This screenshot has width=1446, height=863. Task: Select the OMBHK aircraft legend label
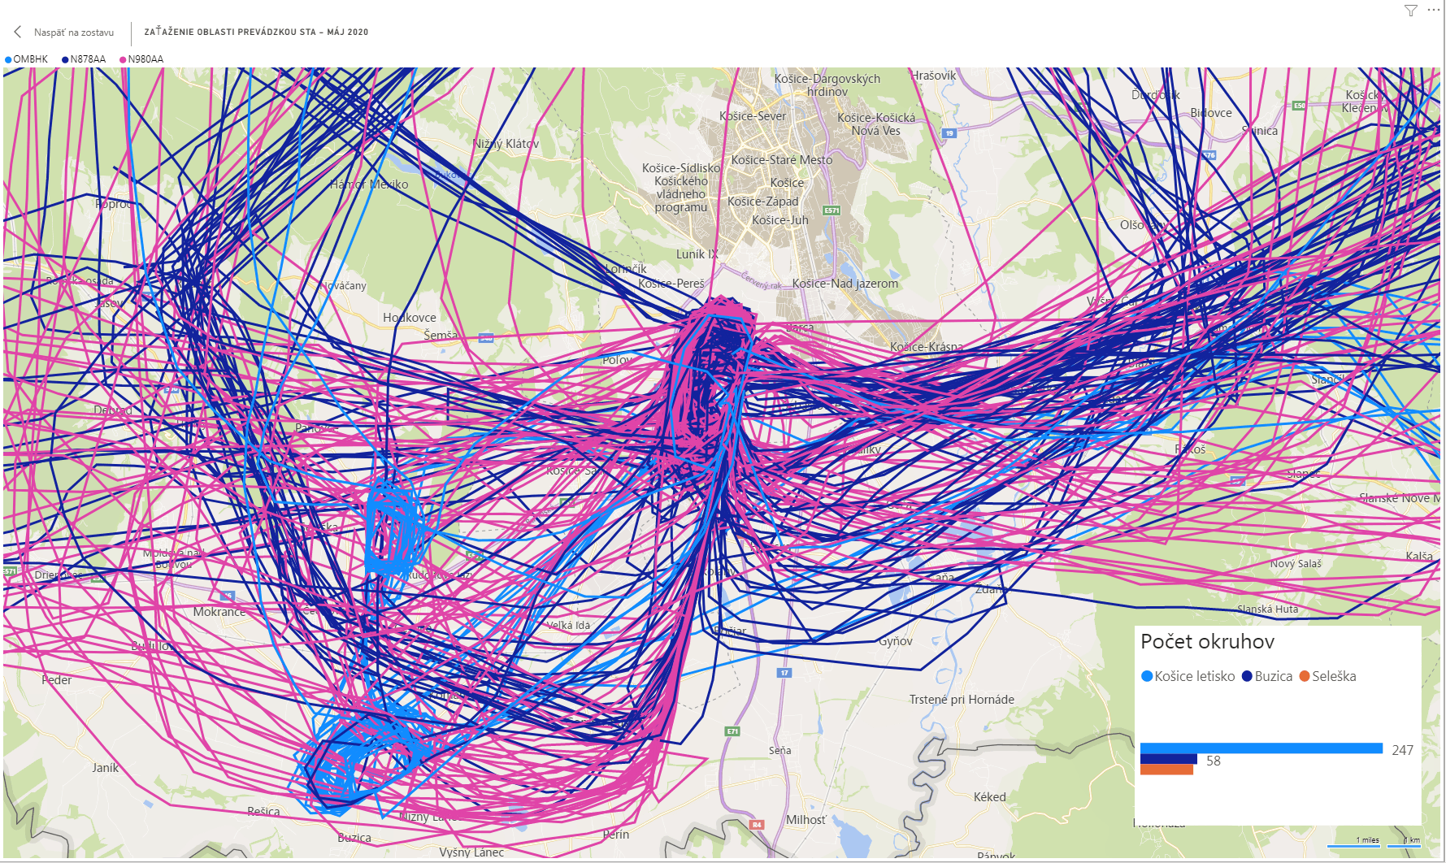point(30,59)
